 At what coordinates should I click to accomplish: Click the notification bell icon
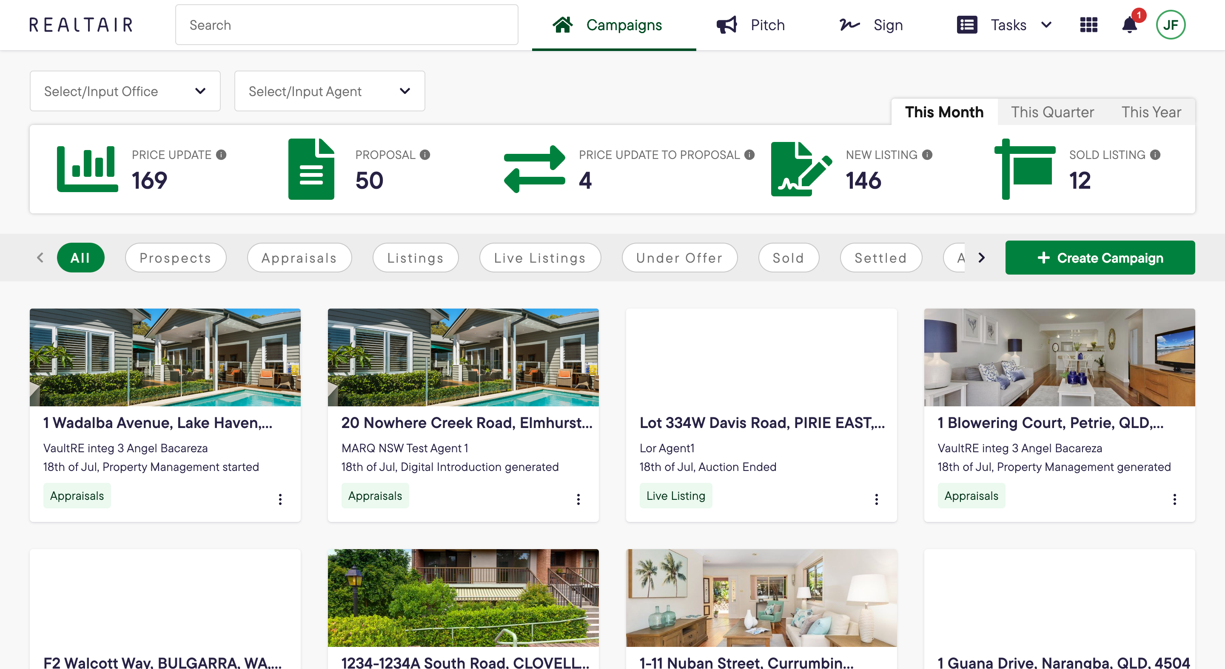click(x=1129, y=25)
